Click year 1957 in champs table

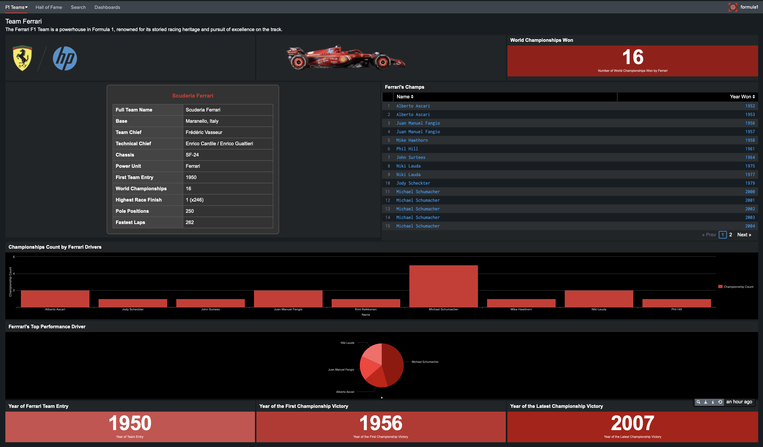click(x=750, y=132)
